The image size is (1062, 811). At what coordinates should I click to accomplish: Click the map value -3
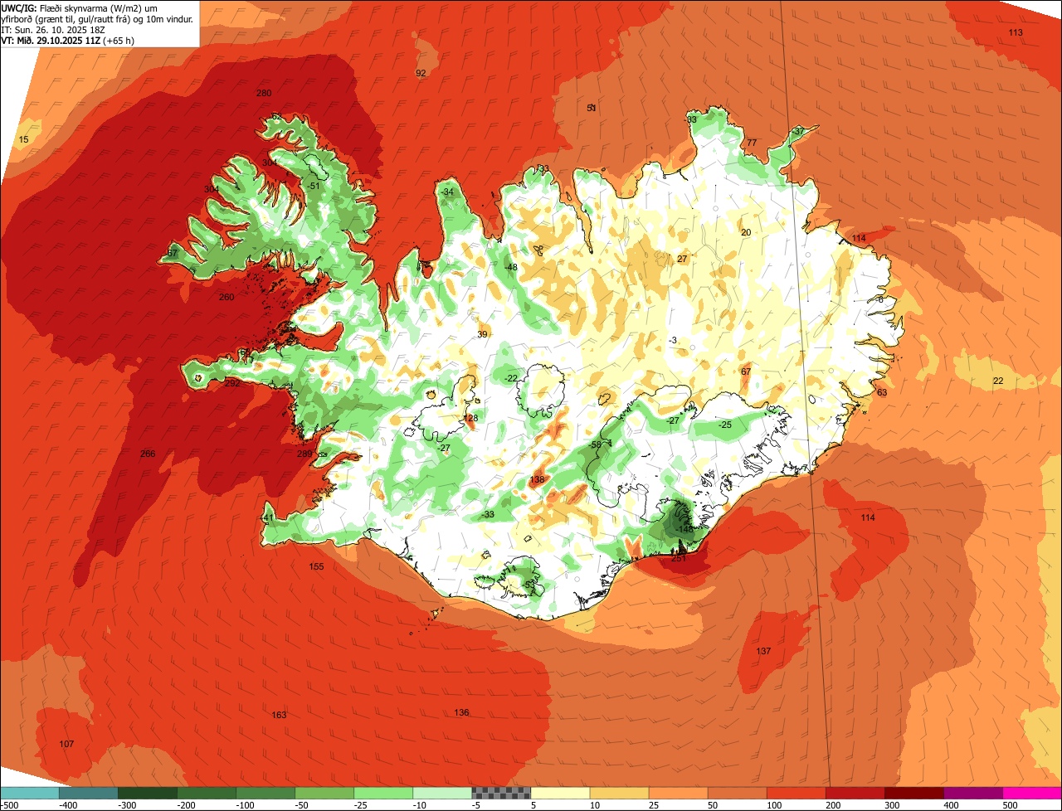(673, 340)
